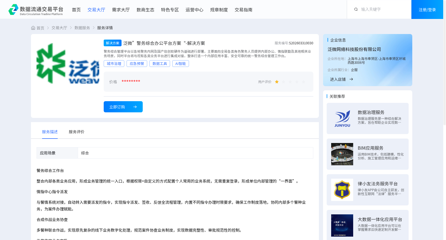Open the 运营中心 navigation menu

click(195, 10)
